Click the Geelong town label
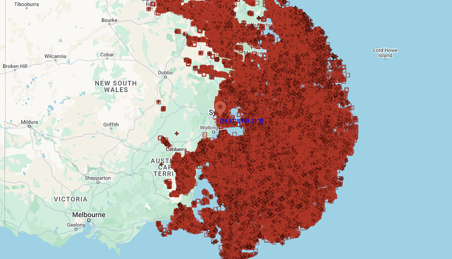 click(x=76, y=225)
